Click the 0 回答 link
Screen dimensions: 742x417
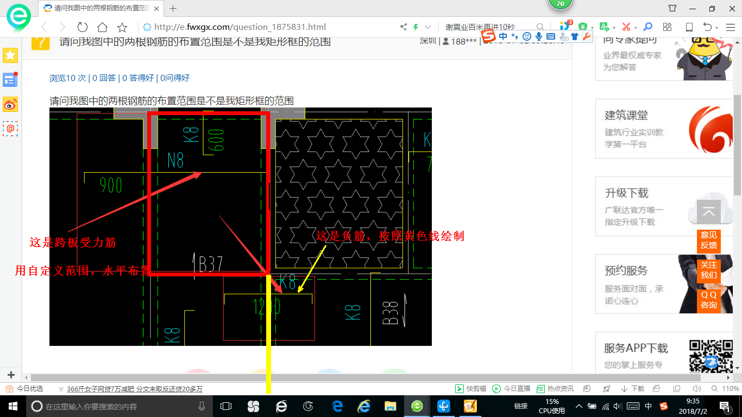(104, 78)
